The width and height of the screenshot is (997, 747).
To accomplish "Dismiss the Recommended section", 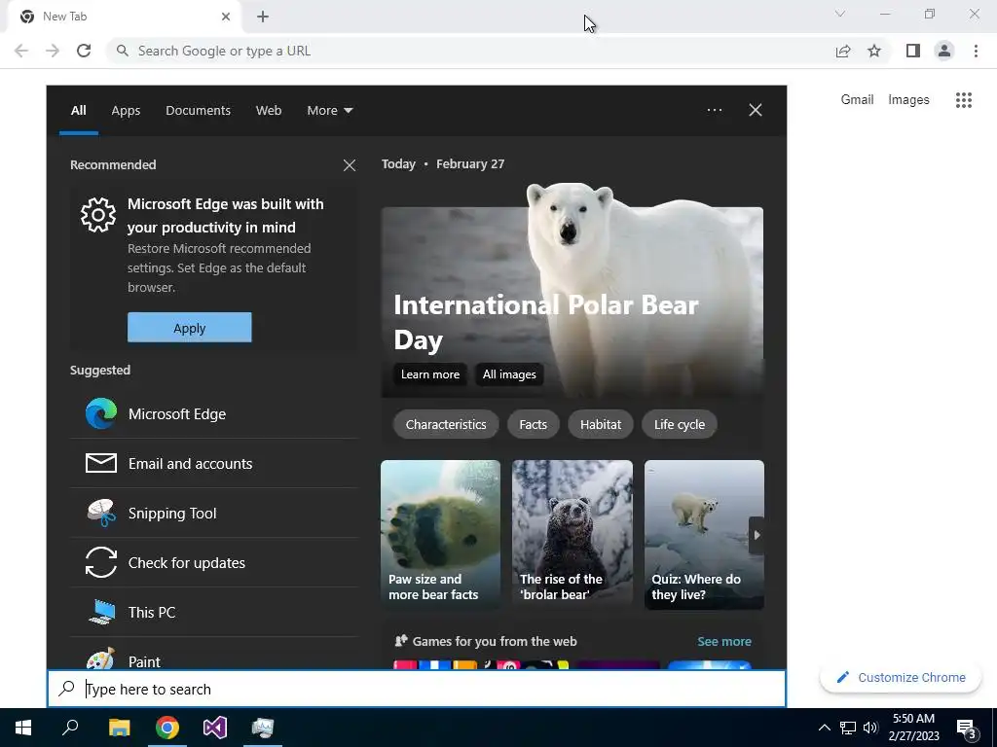I will [350, 165].
